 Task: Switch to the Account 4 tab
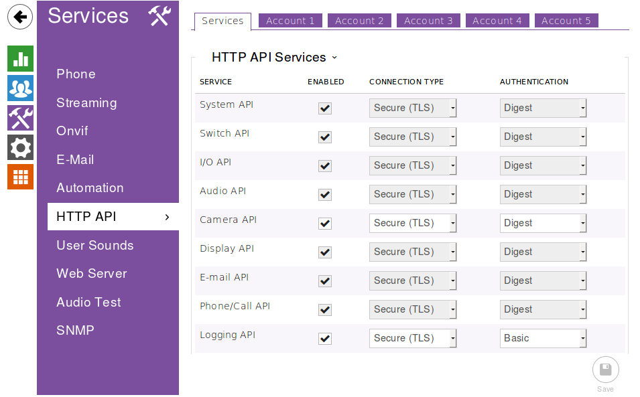tap(497, 21)
